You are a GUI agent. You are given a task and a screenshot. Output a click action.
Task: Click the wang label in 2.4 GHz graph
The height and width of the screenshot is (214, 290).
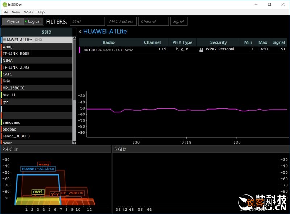click(x=43, y=164)
